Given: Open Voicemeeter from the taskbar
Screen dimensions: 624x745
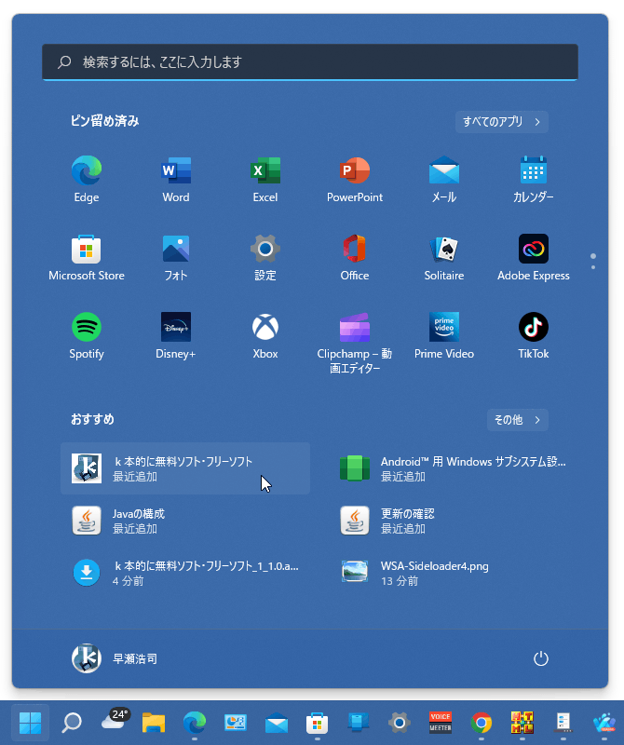Looking at the screenshot, I should 441,723.
